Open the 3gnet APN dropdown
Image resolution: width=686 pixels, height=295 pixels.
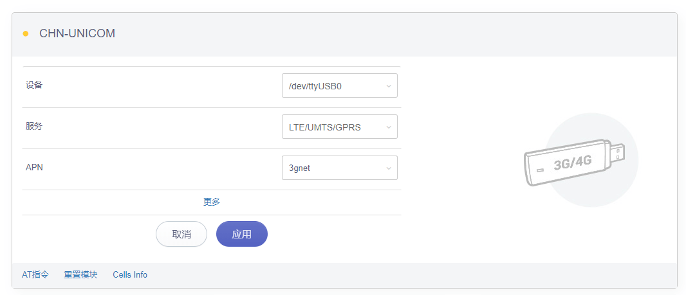(x=339, y=168)
